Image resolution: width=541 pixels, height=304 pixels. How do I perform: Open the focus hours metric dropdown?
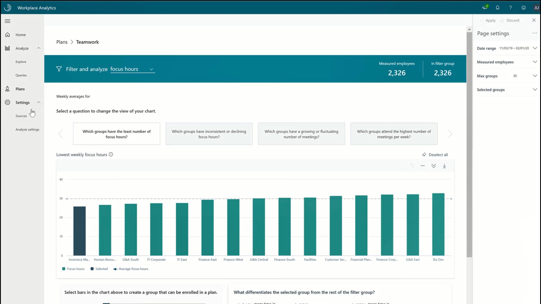point(132,69)
